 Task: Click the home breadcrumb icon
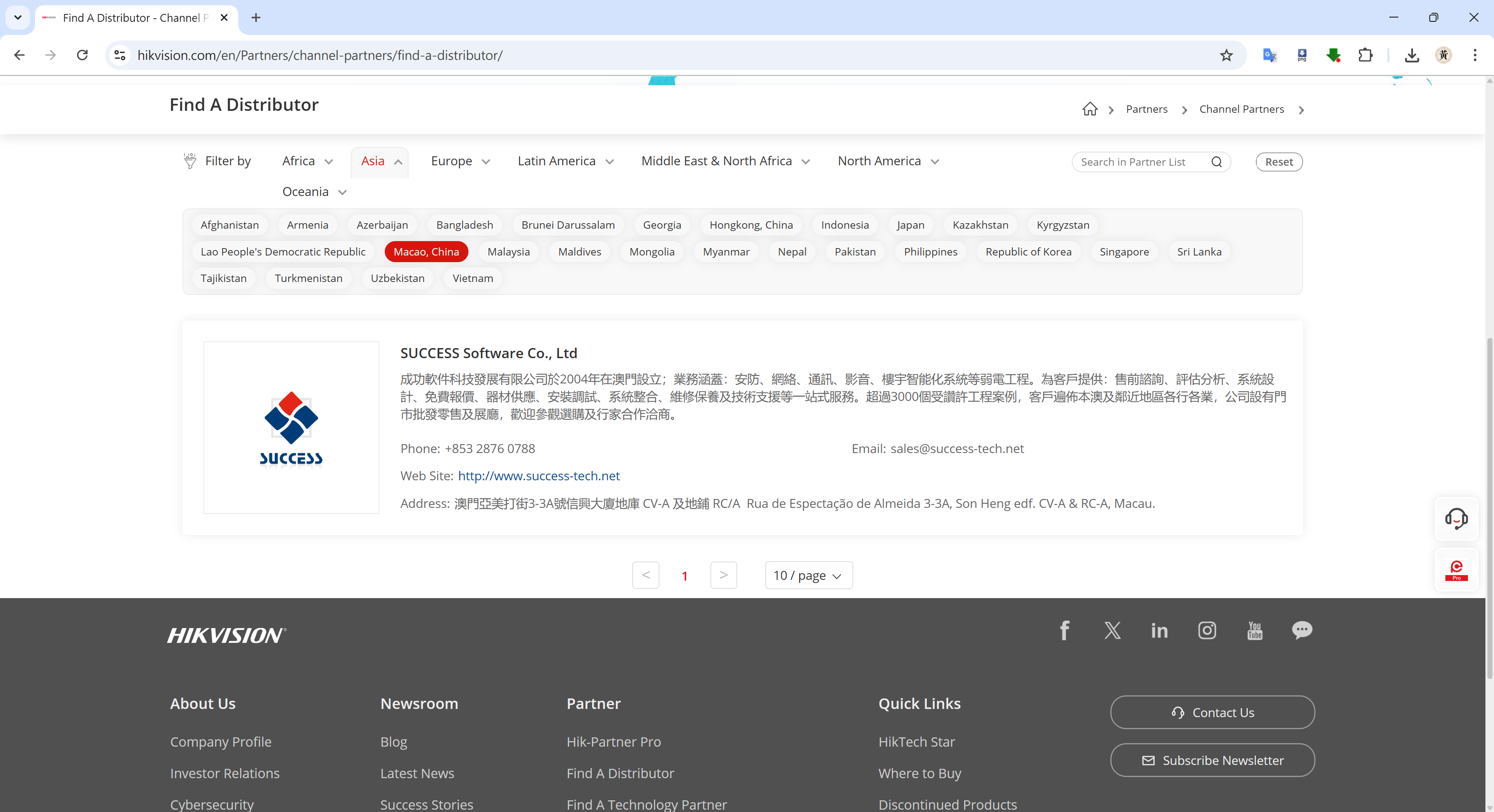click(1090, 109)
